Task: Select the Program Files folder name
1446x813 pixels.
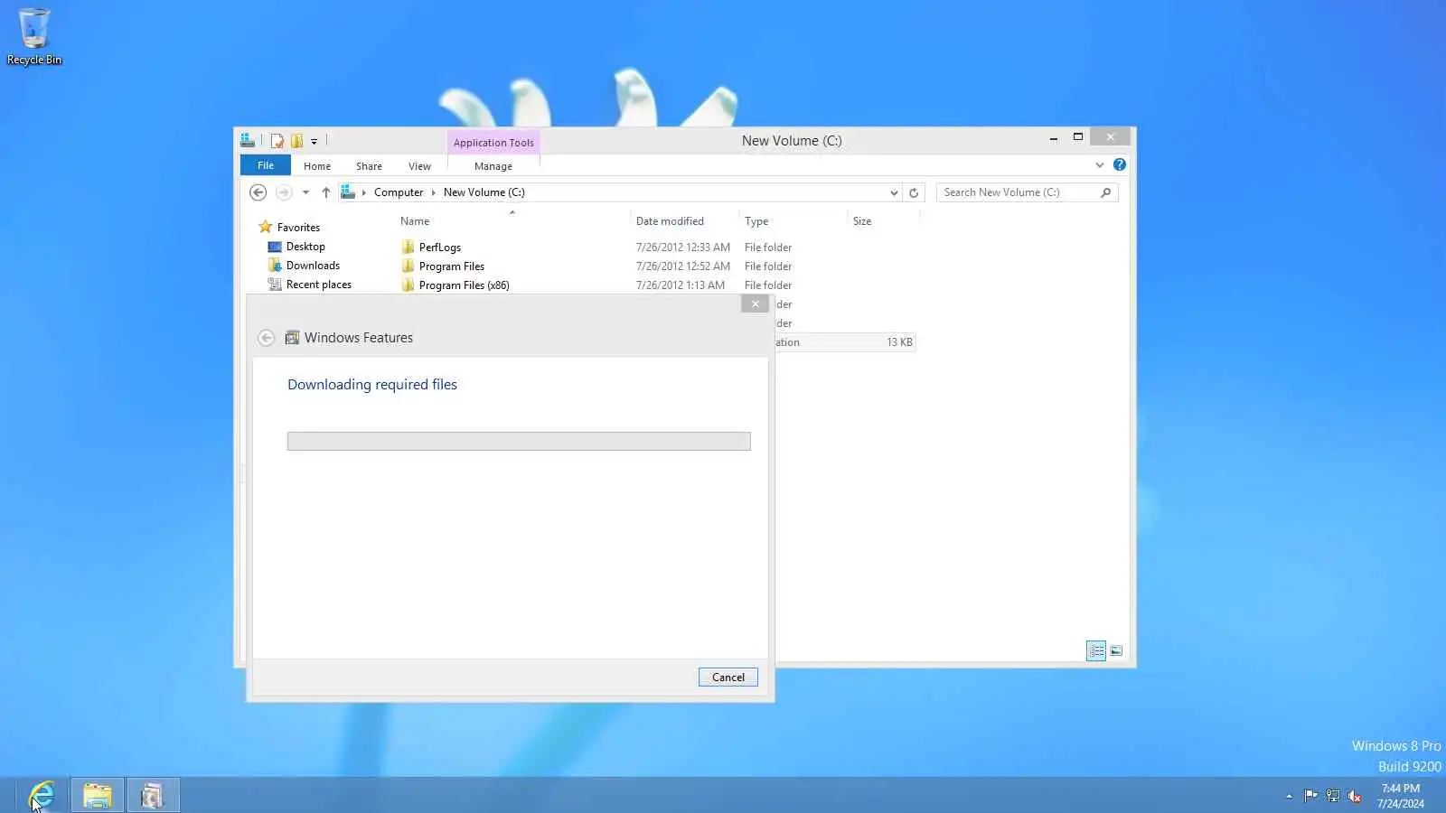Action: (452, 266)
